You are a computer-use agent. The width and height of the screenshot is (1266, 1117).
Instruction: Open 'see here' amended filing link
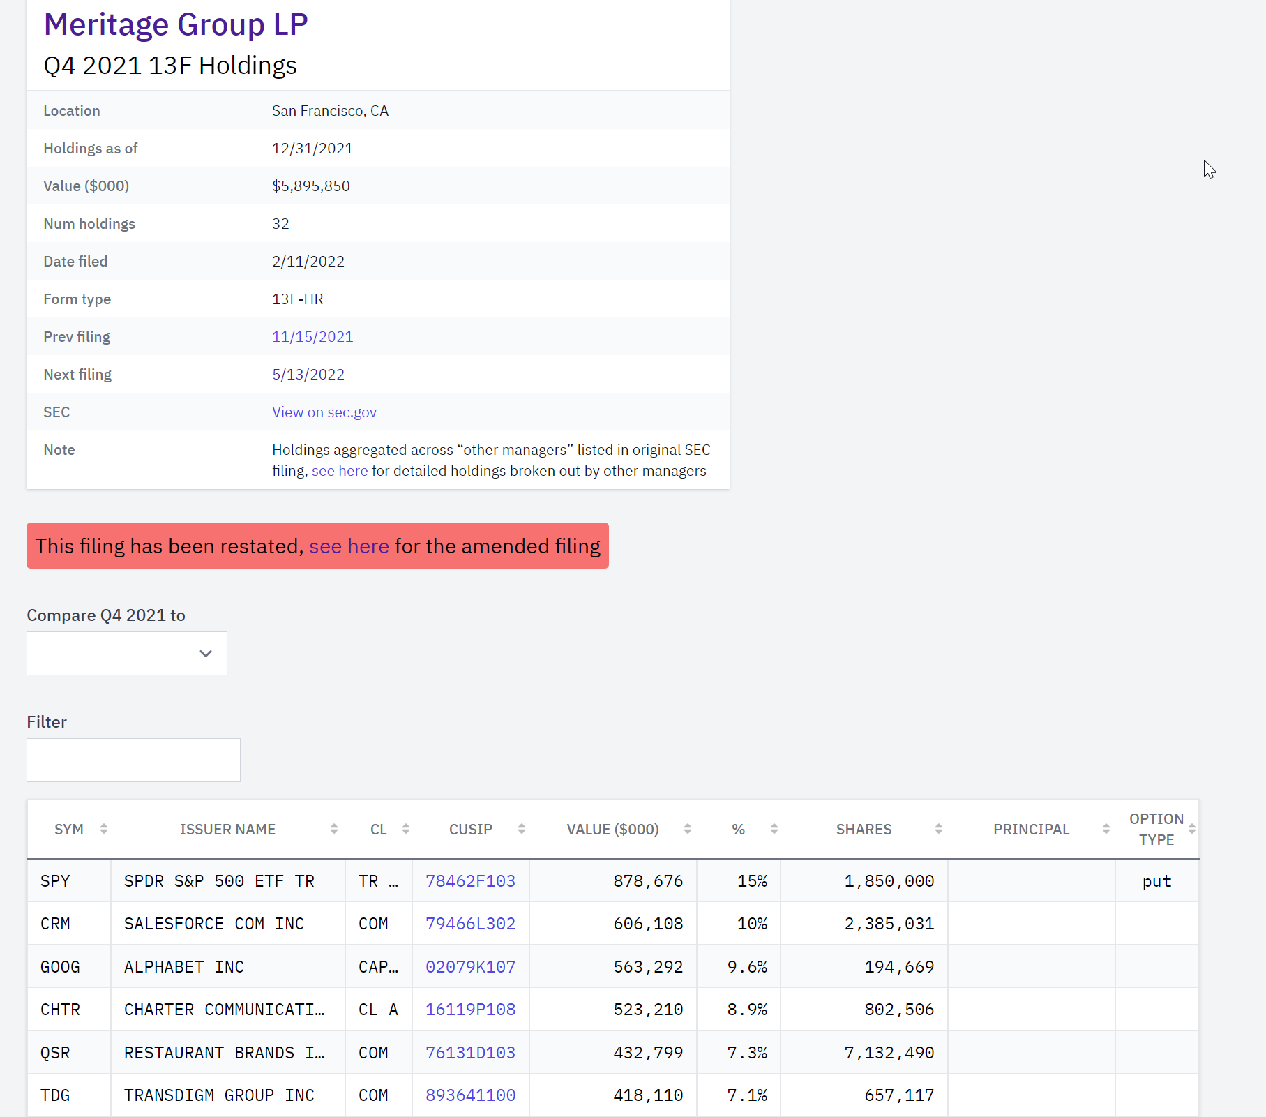349,546
